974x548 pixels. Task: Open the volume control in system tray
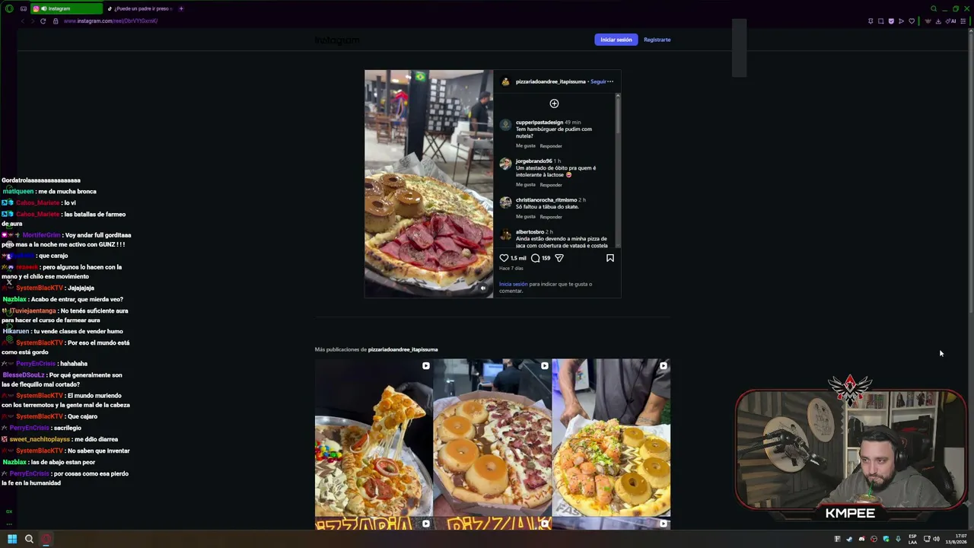[x=936, y=539]
